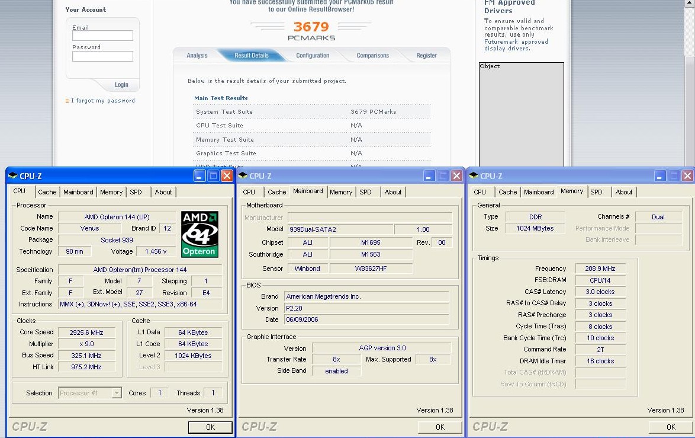Image resolution: width=695 pixels, height=438 pixels.
Task: Select CPU tab in the right CPU-Z window
Action: pyautogui.click(x=480, y=192)
